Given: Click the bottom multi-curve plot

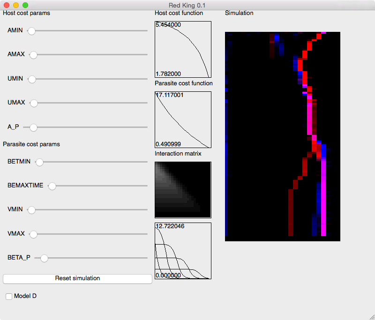Looking at the screenshot, I should [183, 251].
